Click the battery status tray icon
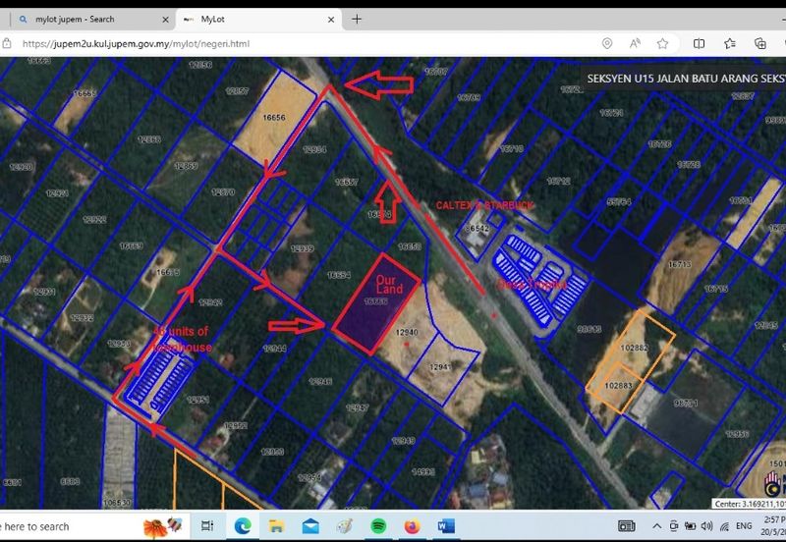 [x=691, y=526]
